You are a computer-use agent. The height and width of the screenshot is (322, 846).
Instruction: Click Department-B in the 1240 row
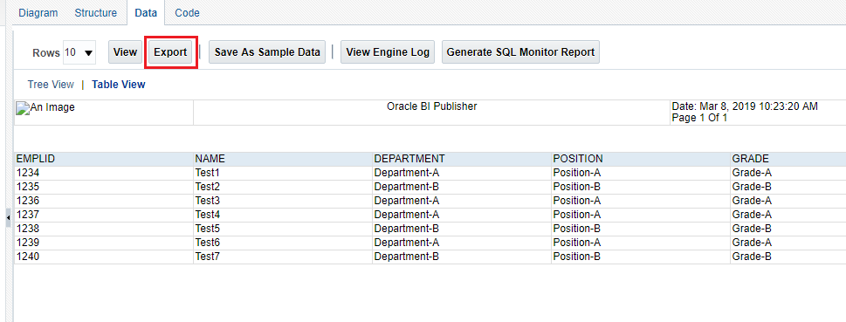click(462, 257)
